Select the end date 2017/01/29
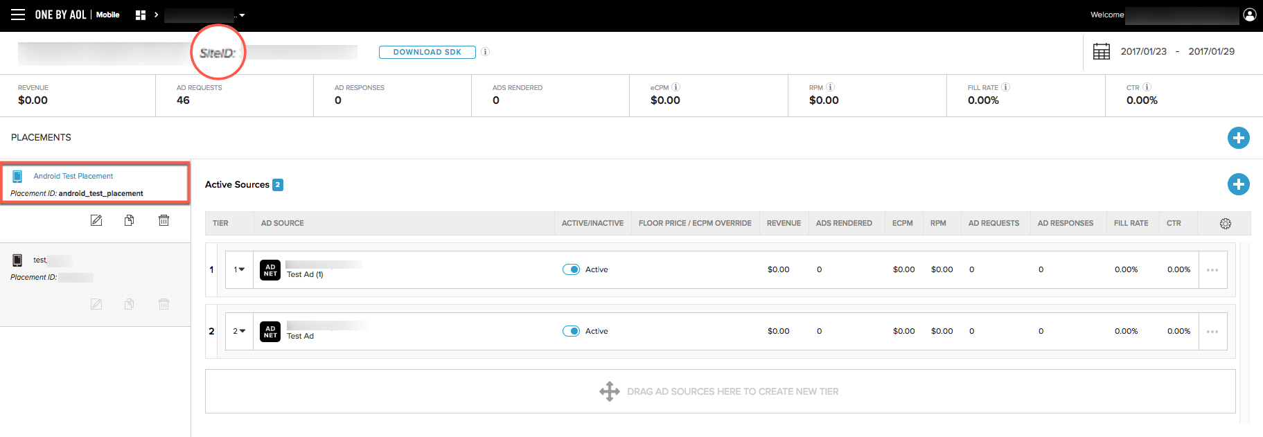This screenshot has width=1263, height=437. pyautogui.click(x=1212, y=51)
